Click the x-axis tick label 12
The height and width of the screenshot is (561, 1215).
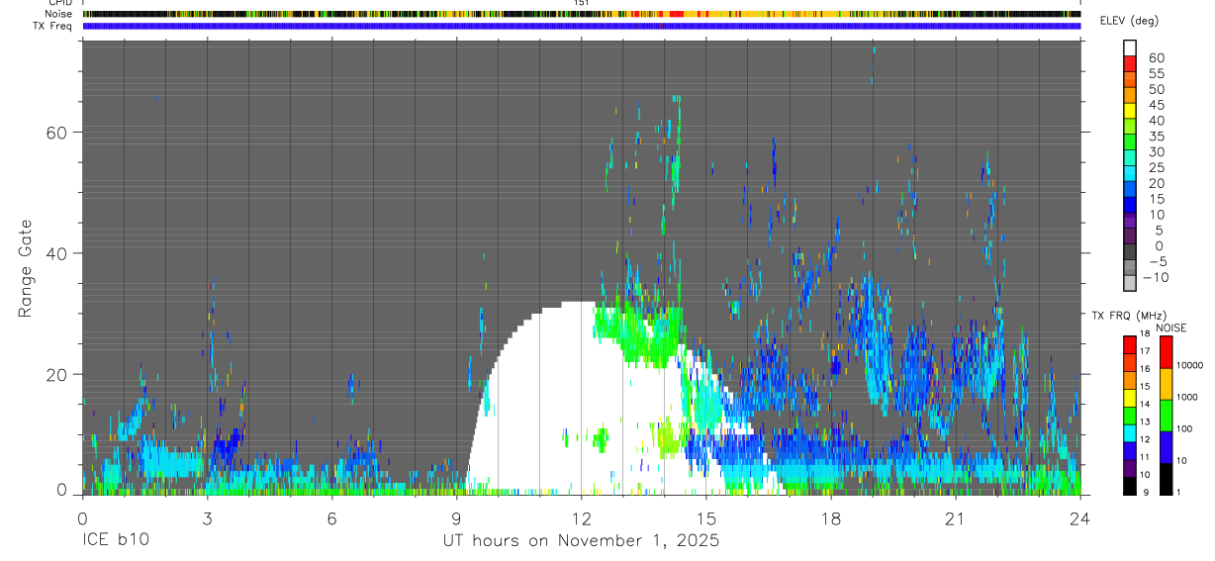pyautogui.click(x=581, y=518)
